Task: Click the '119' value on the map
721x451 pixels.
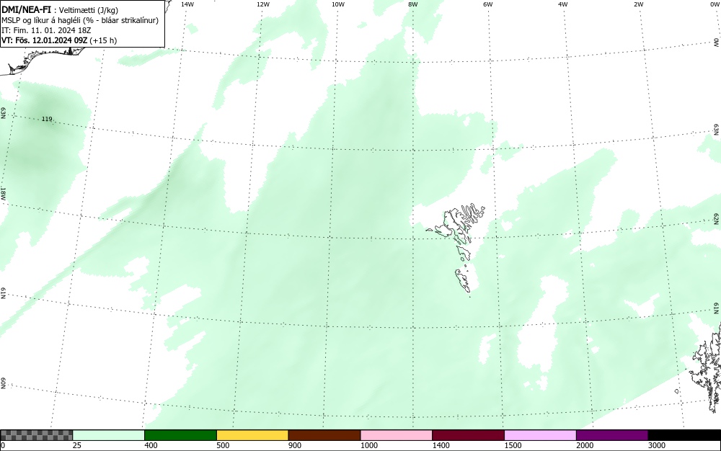Action: pyautogui.click(x=47, y=119)
